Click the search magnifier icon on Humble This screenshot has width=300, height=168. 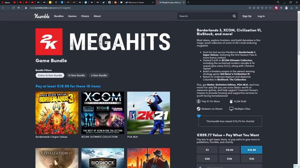[234, 16]
